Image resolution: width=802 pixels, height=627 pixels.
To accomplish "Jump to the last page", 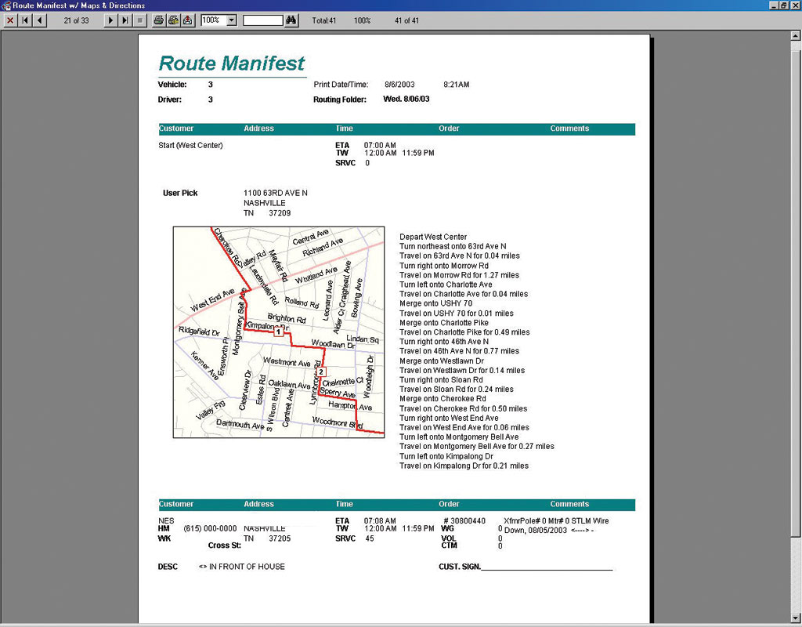I will 125,20.
